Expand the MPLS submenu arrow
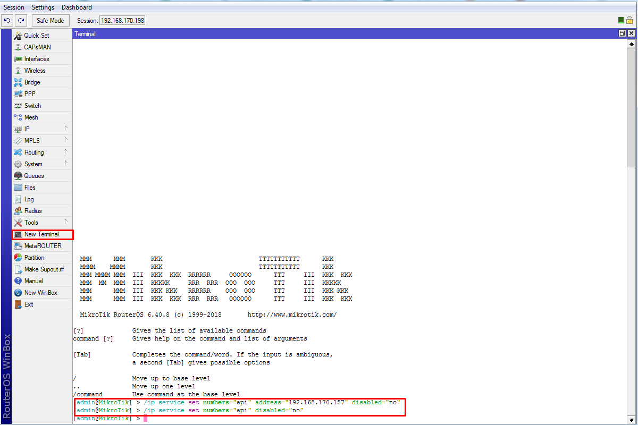638x425 pixels. coord(66,140)
